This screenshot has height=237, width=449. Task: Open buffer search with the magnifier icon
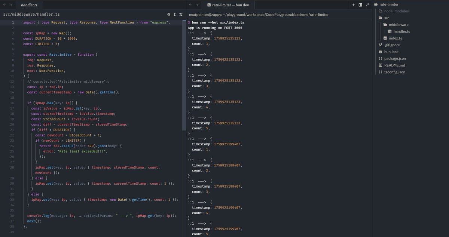(168, 14)
